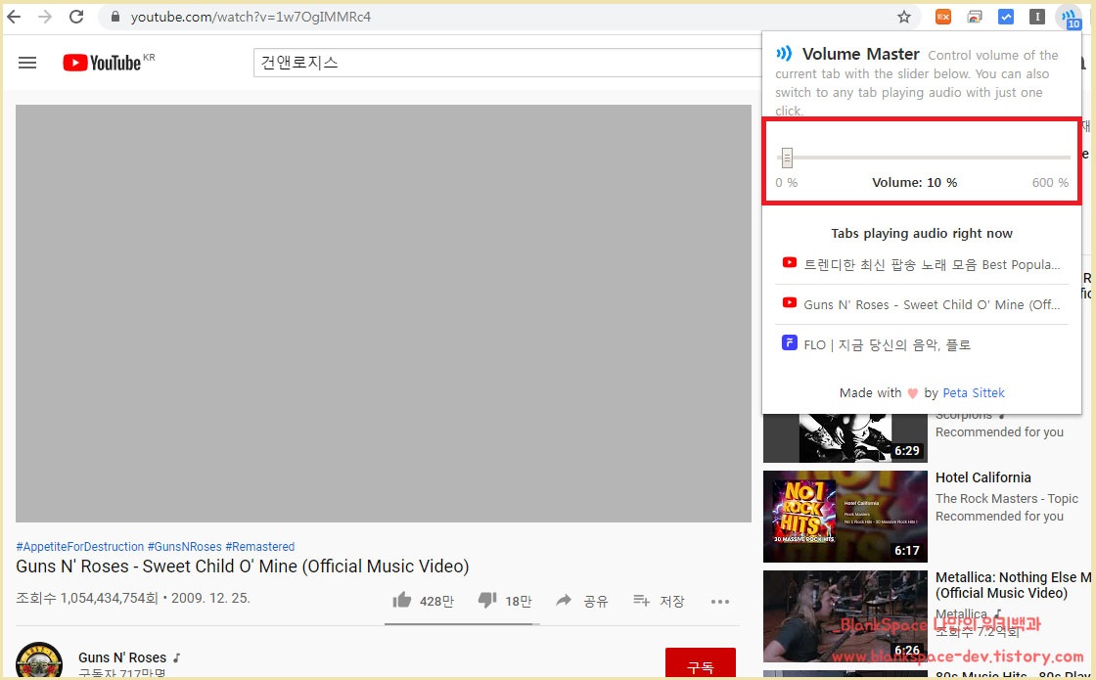Click the address bar URL youtube.com/watch
The height and width of the screenshot is (680, 1096).
click(251, 17)
